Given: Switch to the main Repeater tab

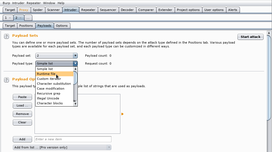Looking at the screenshot, I should [88, 10].
